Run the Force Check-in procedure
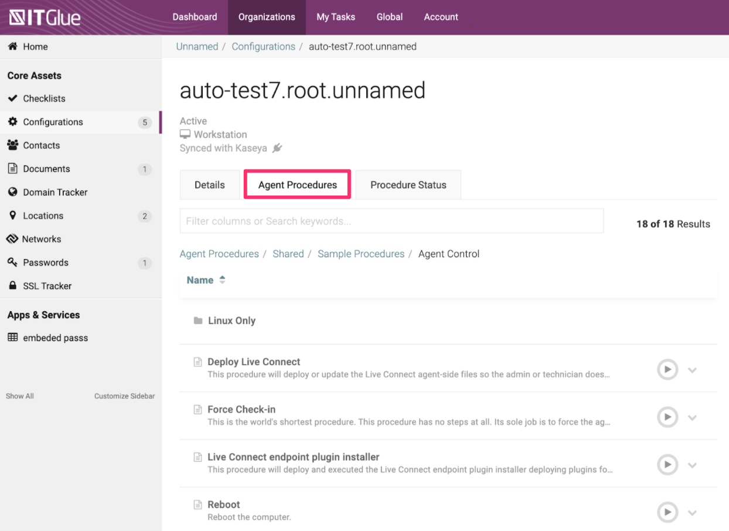729x531 pixels. (667, 417)
